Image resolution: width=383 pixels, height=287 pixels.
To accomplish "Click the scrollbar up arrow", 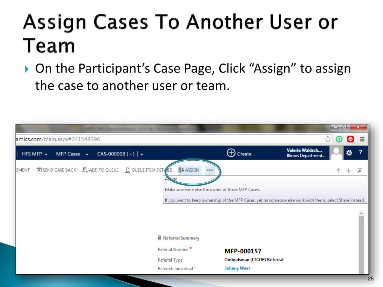I will click(362, 213).
